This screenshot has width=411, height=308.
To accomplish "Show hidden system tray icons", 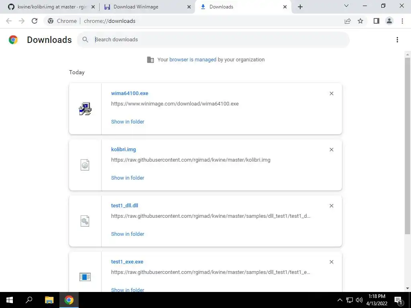I will (340, 300).
